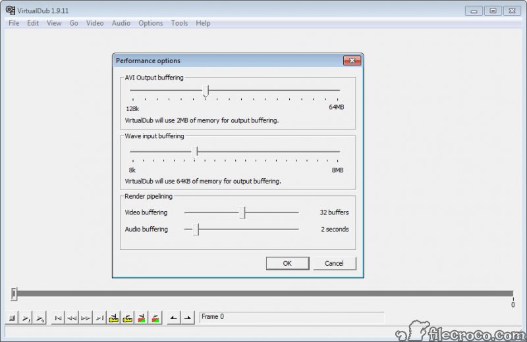Click the AVI Output buffering slider thumb
527x342 pixels.
[x=206, y=91]
